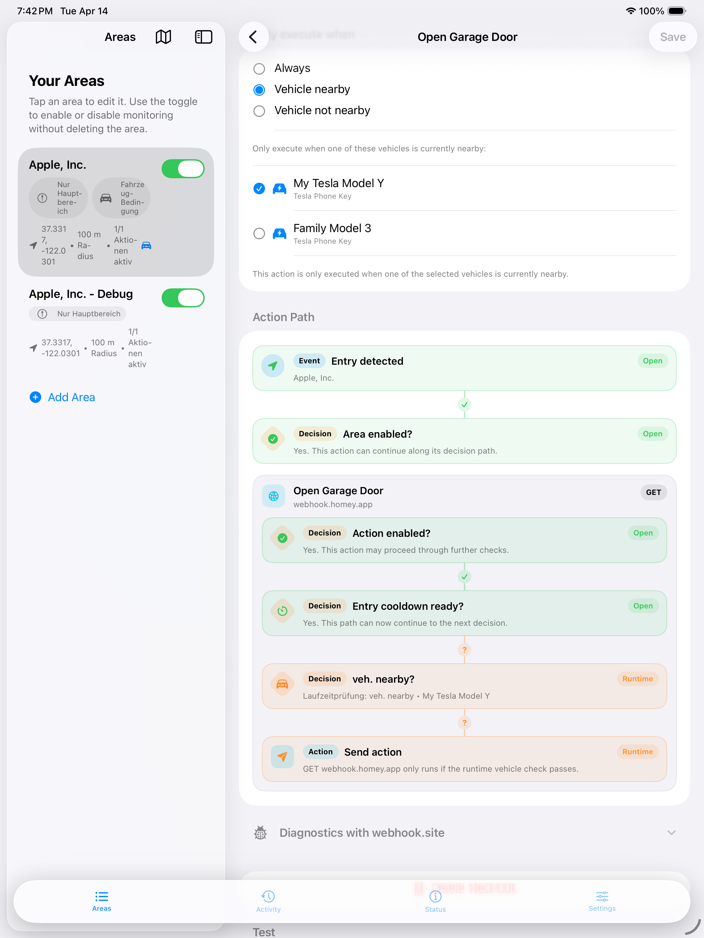The height and width of the screenshot is (938, 704).
Task: Click the Wi-Fi status icon
Action: coord(631,11)
